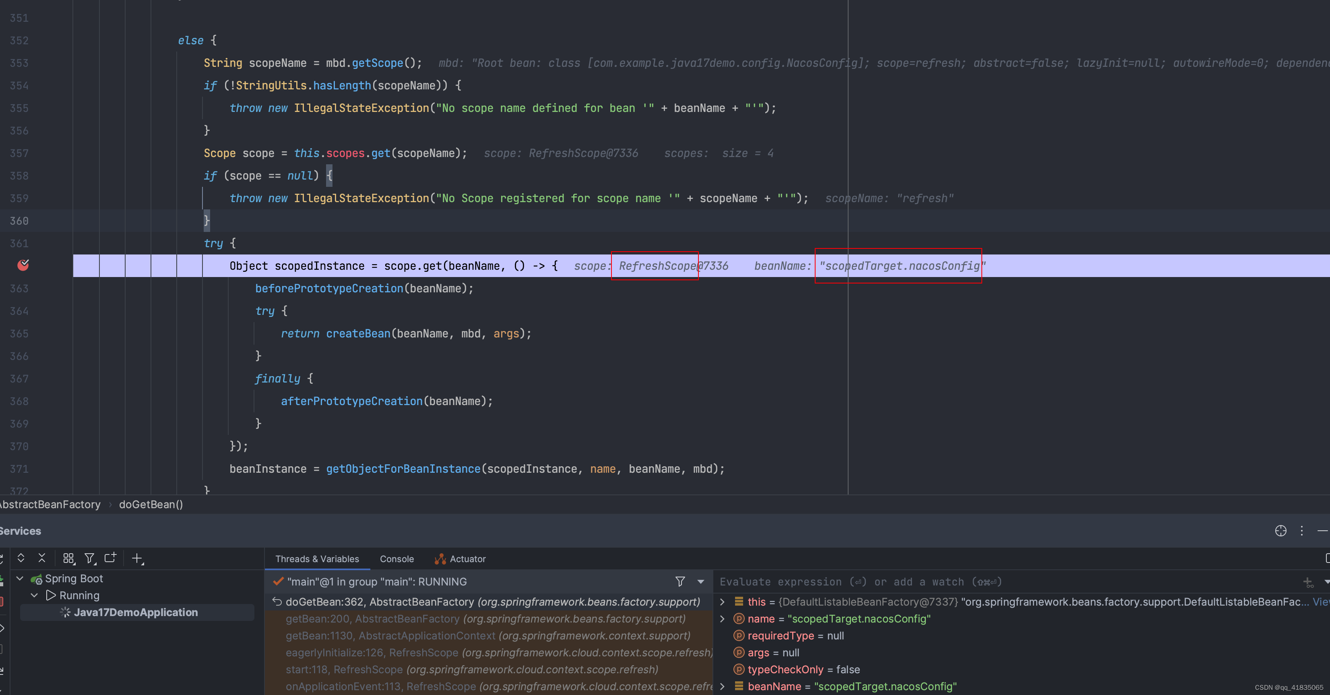Open the thread selector dropdown arrow
This screenshot has height=695, width=1330.
coord(700,581)
